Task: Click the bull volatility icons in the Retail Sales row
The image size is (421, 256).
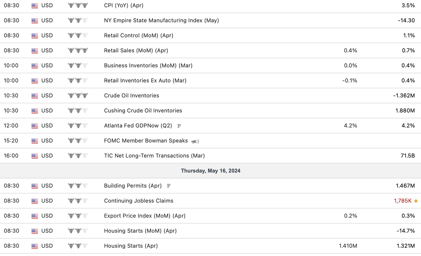Action: [x=78, y=50]
